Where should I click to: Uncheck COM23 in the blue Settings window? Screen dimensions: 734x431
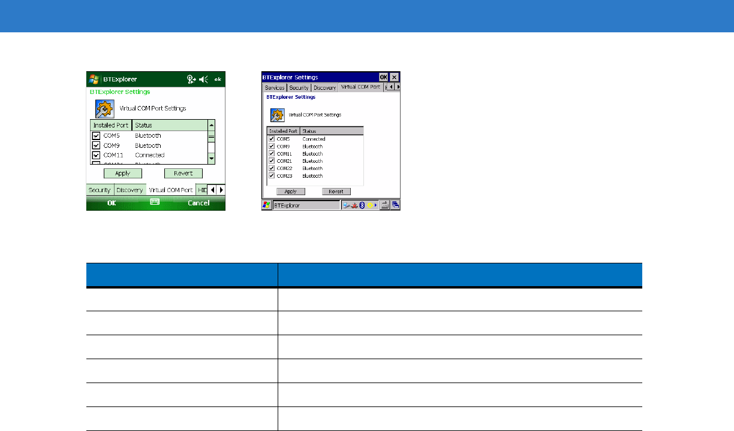coord(272,176)
